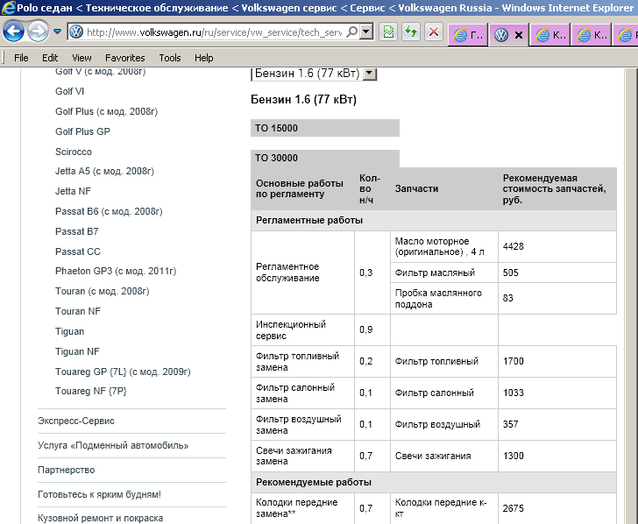
Task: Open the Tiguan model link in sidebar
Action: click(70, 331)
